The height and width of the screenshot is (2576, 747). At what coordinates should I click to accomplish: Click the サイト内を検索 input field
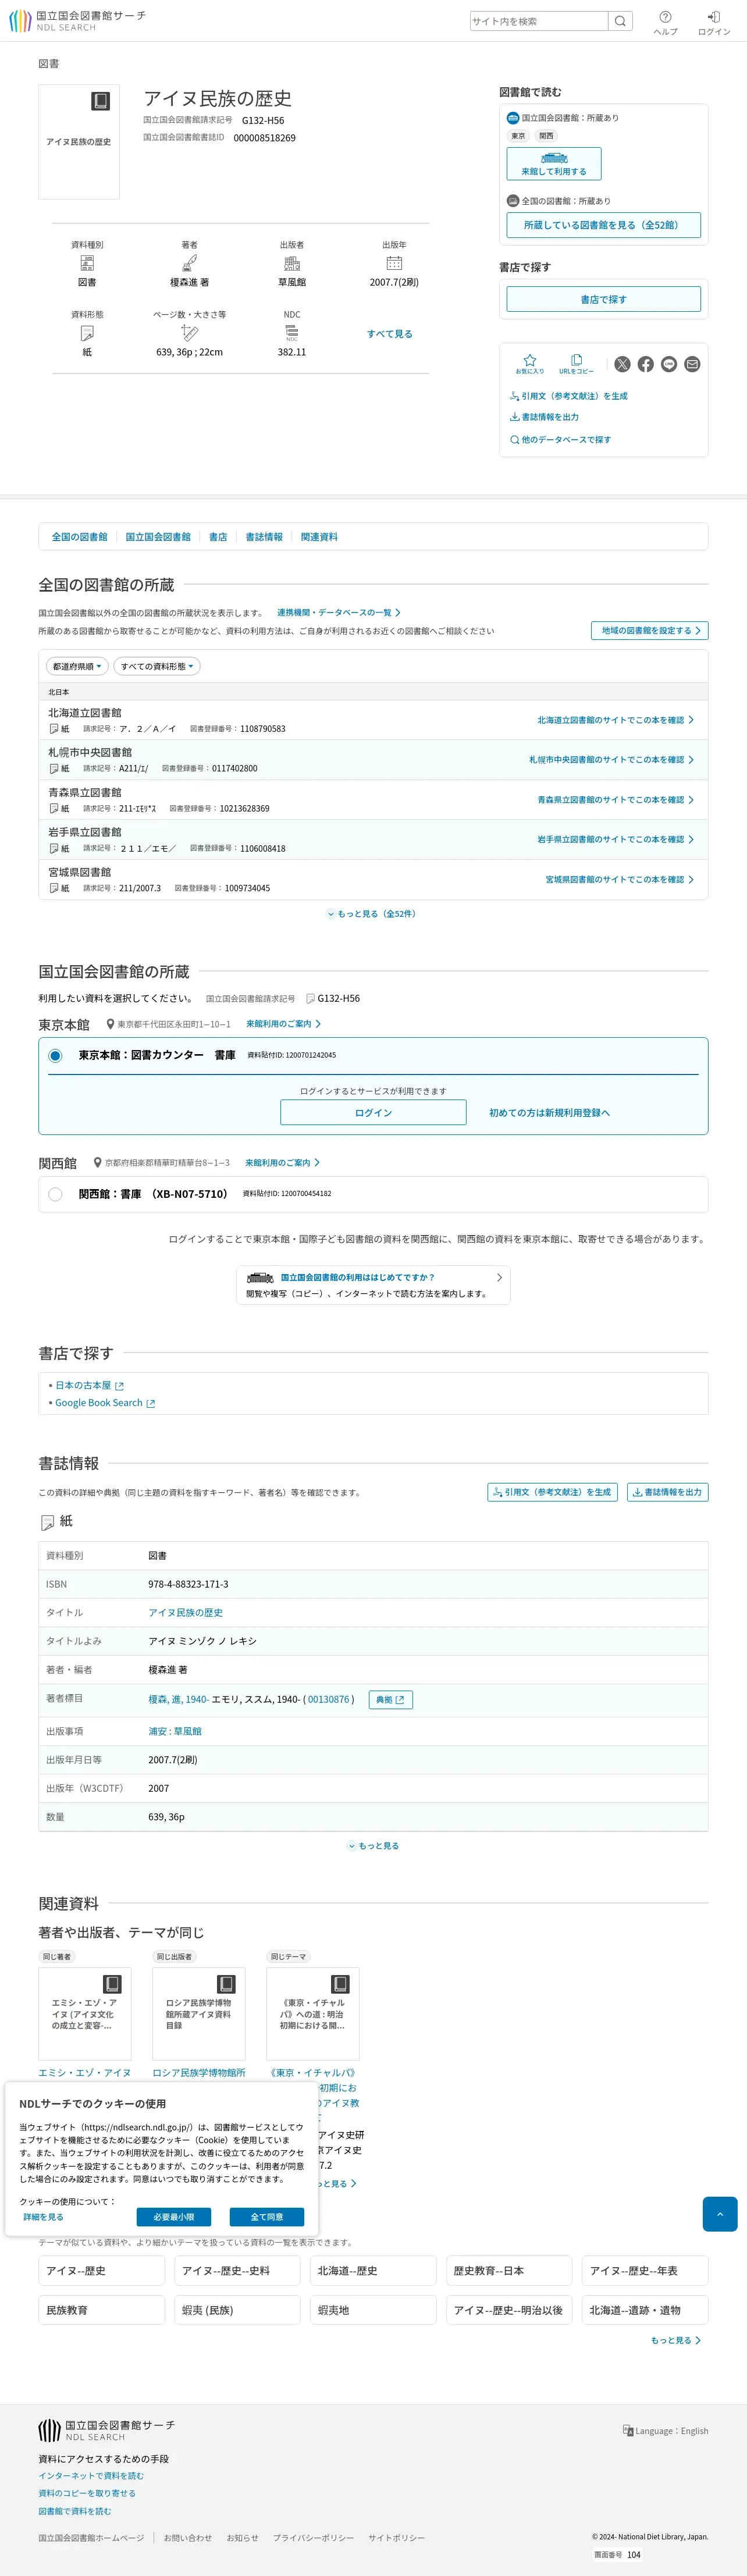coord(539,21)
